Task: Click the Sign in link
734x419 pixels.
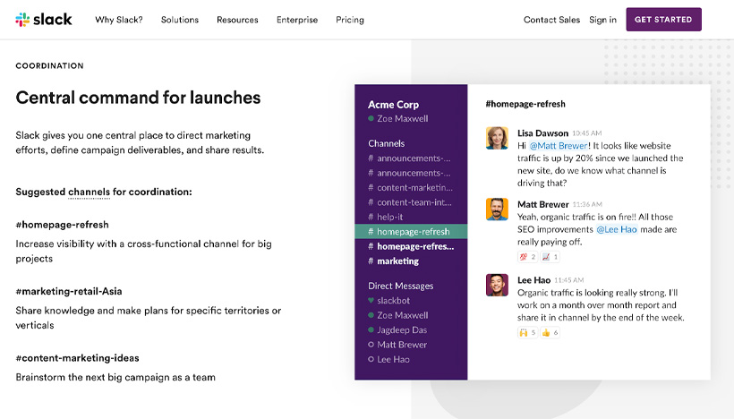Action: pyautogui.click(x=602, y=20)
